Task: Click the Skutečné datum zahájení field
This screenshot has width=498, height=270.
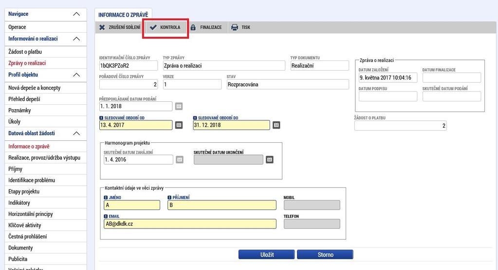Action: pyautogui.click(x=138, y=160)
